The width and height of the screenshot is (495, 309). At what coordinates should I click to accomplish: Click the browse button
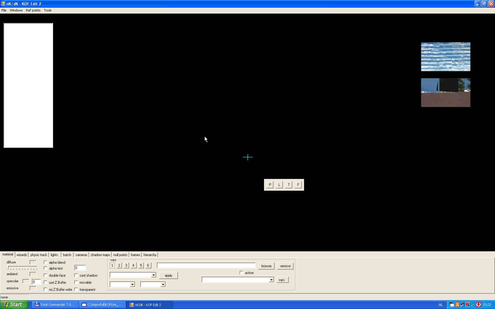(x=266, y=266)
